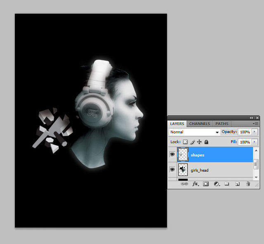Add a layer mask
The image size is (264, 244).
click(206, 184)
